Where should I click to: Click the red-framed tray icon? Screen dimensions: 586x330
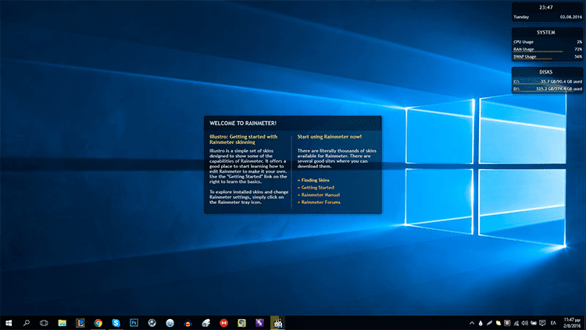(x=507, y=323)
